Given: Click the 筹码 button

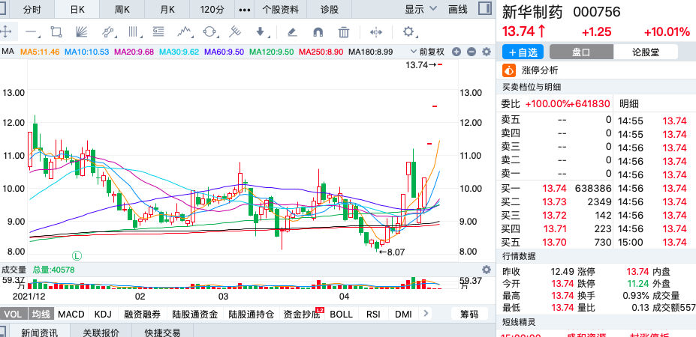Looking at the screenshot, I should point(469,315).
